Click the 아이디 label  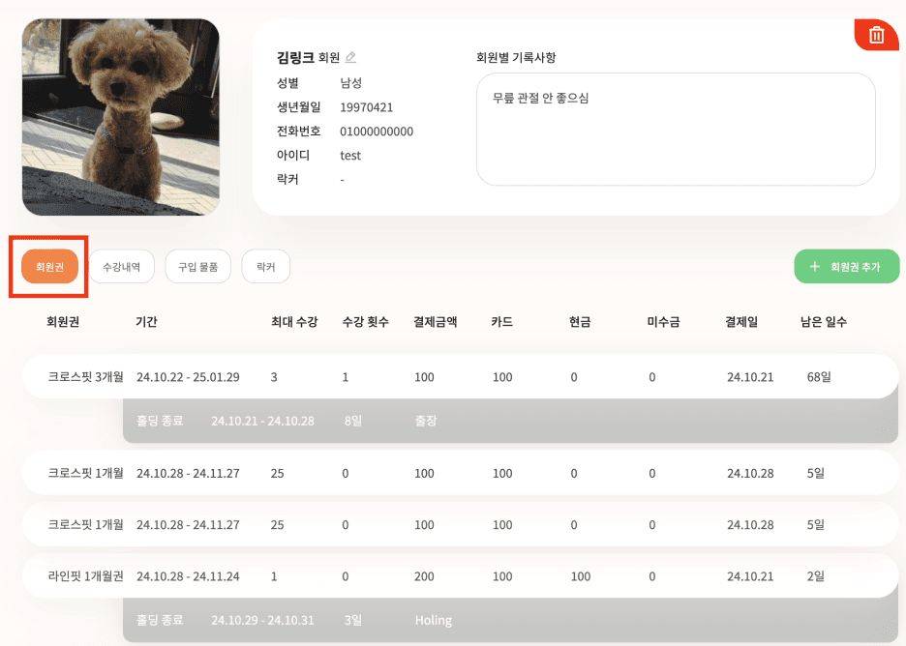pos(293,156)
